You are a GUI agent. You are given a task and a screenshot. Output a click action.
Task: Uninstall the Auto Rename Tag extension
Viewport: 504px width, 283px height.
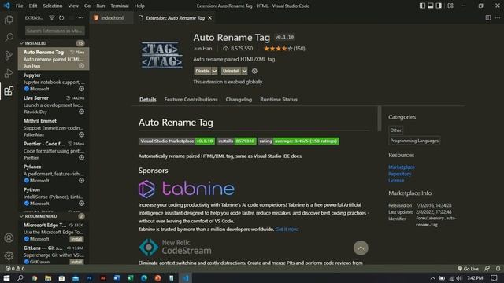(231, 71)
